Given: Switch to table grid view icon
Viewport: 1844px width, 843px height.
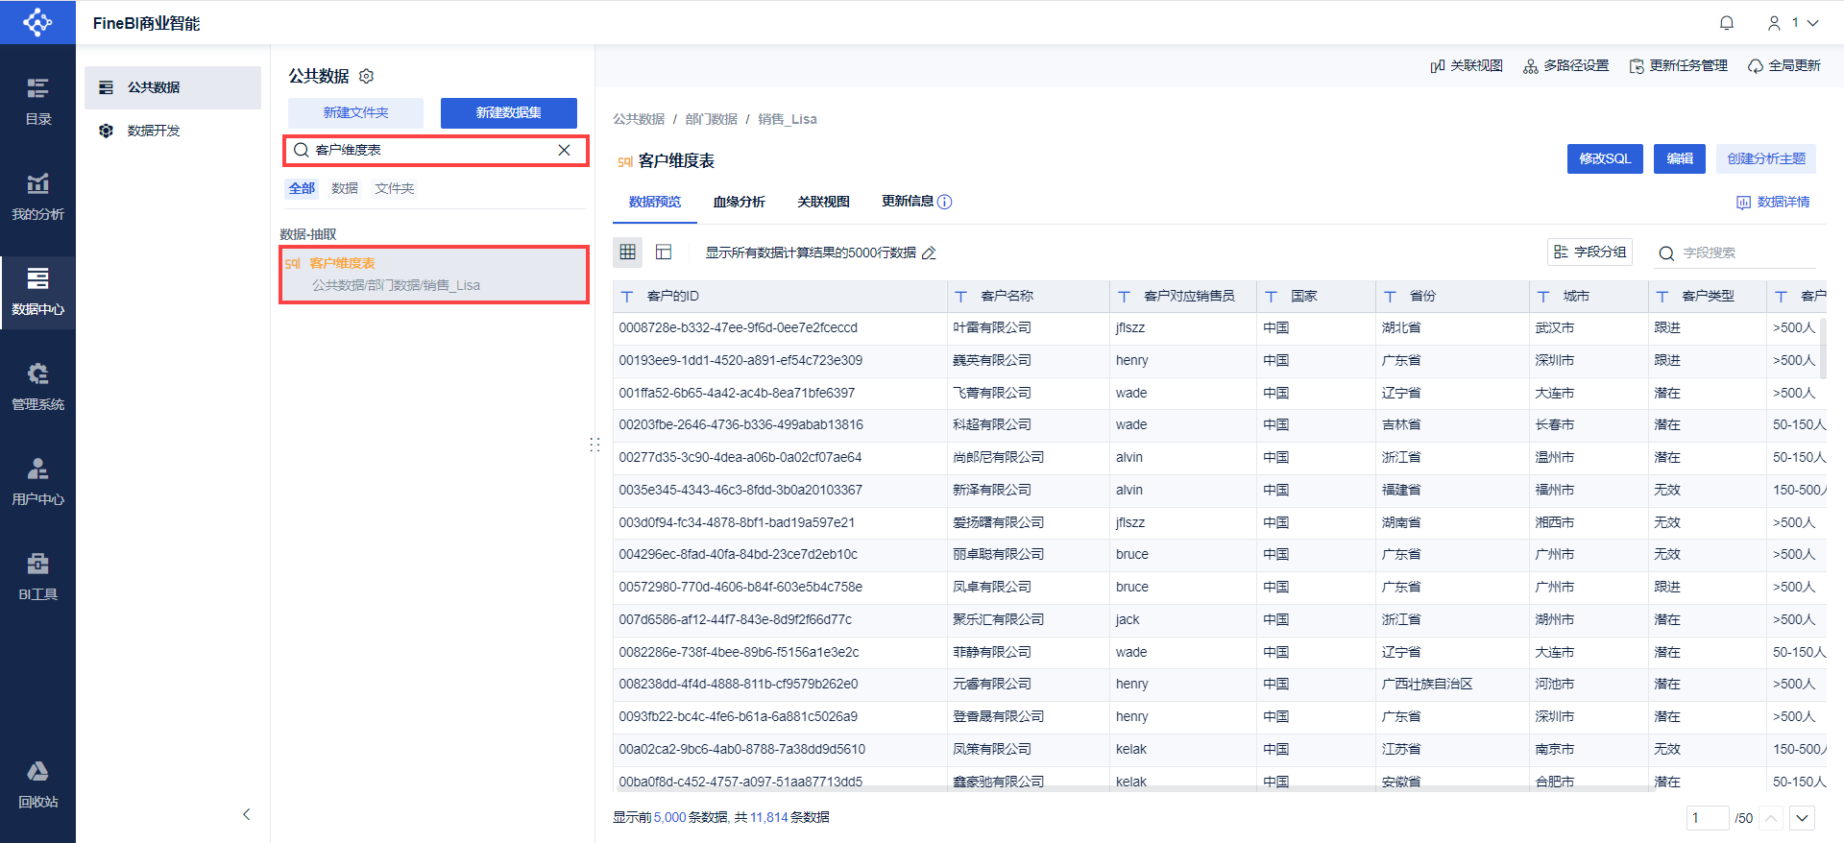Looking at the screenshot, I should coord(628,252).
